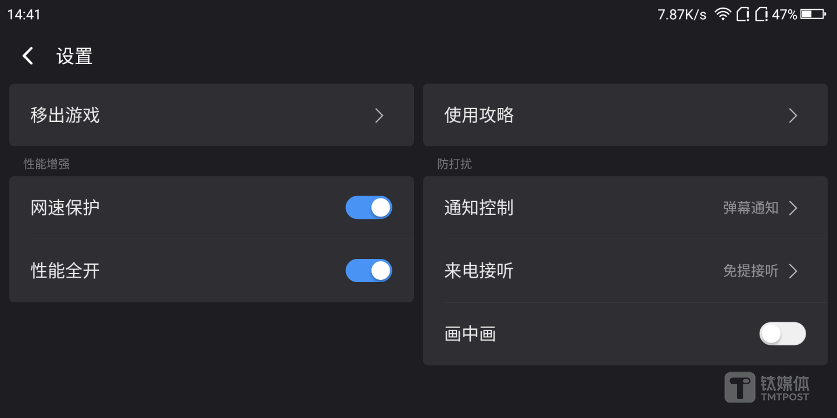Click the 防打扰 section label
This screenshot has width=837, height=418.
coord(455,164)
